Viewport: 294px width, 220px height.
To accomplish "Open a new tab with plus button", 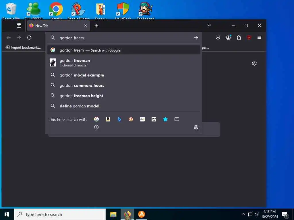I will click(x=96, y=25).
